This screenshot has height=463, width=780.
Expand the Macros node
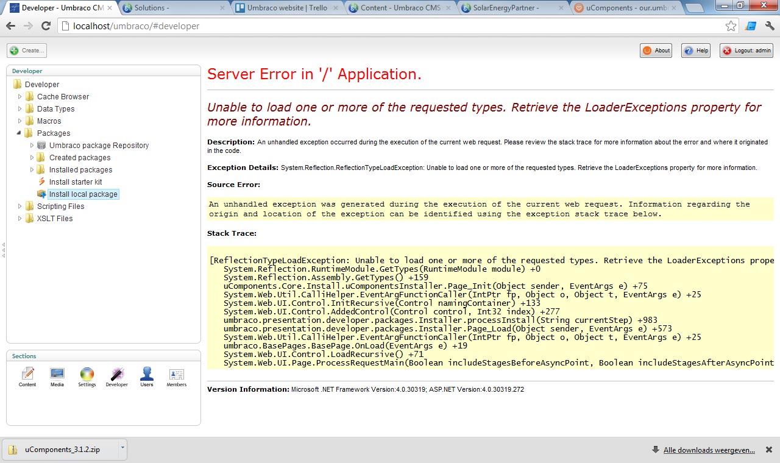click(x=19, y=121)
